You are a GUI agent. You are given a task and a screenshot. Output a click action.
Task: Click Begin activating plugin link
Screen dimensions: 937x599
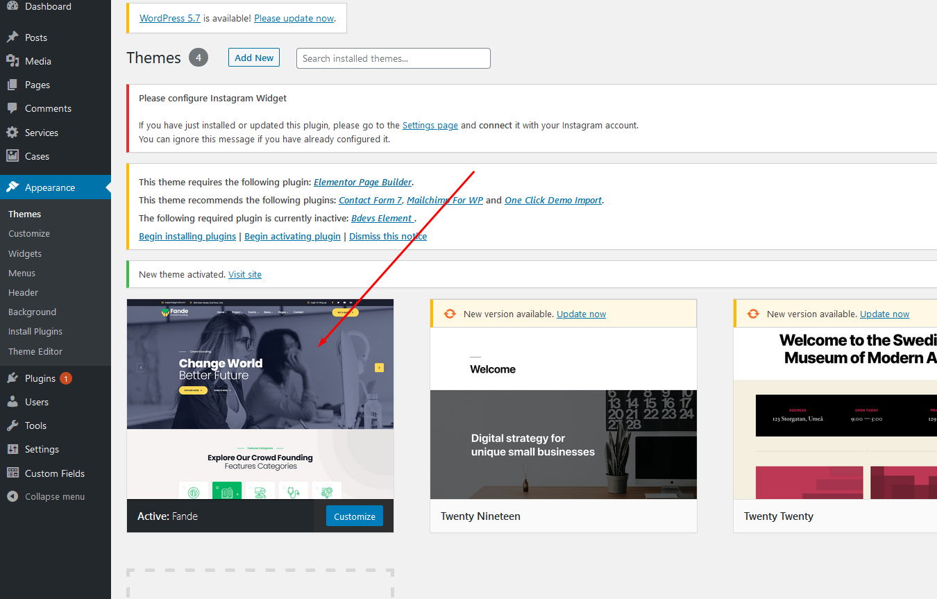pos(293,236)
